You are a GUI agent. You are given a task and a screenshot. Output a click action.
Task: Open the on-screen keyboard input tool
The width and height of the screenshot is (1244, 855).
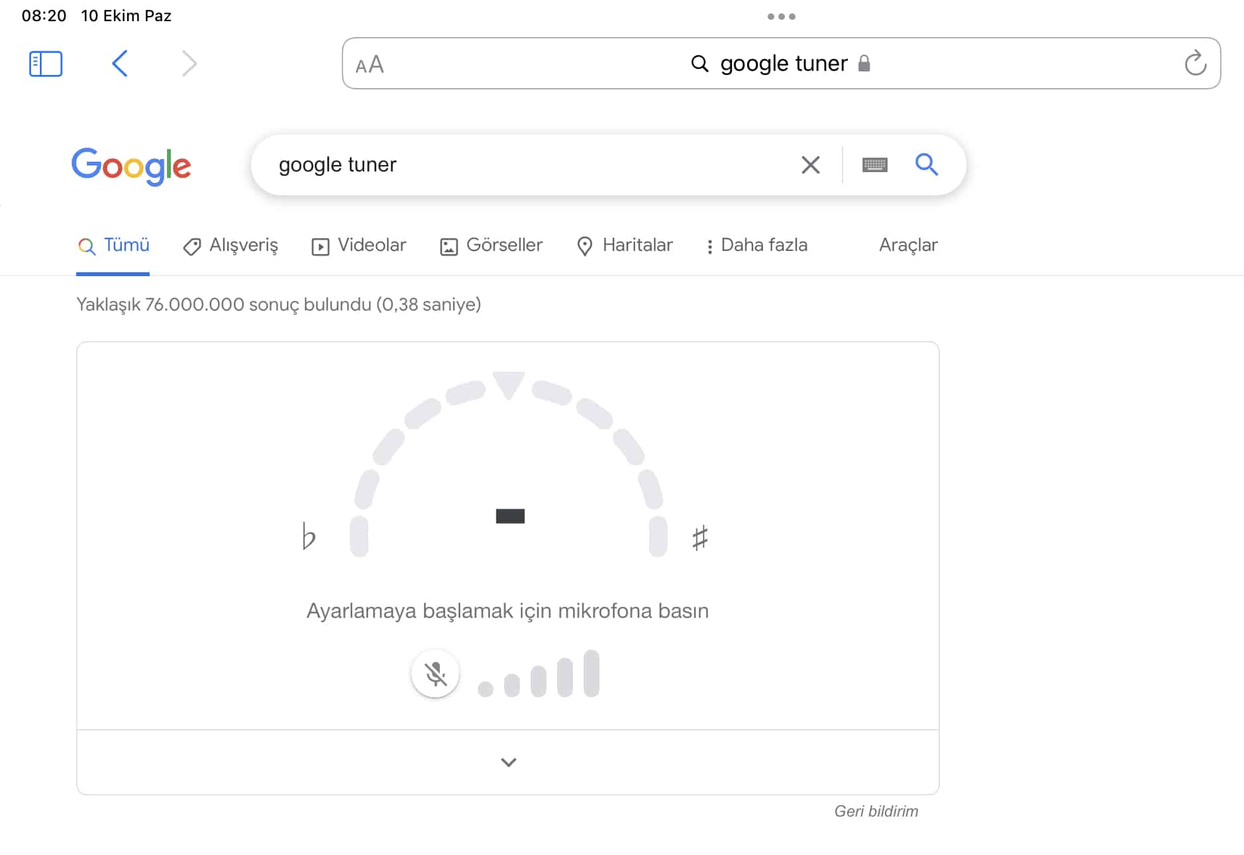874,164
